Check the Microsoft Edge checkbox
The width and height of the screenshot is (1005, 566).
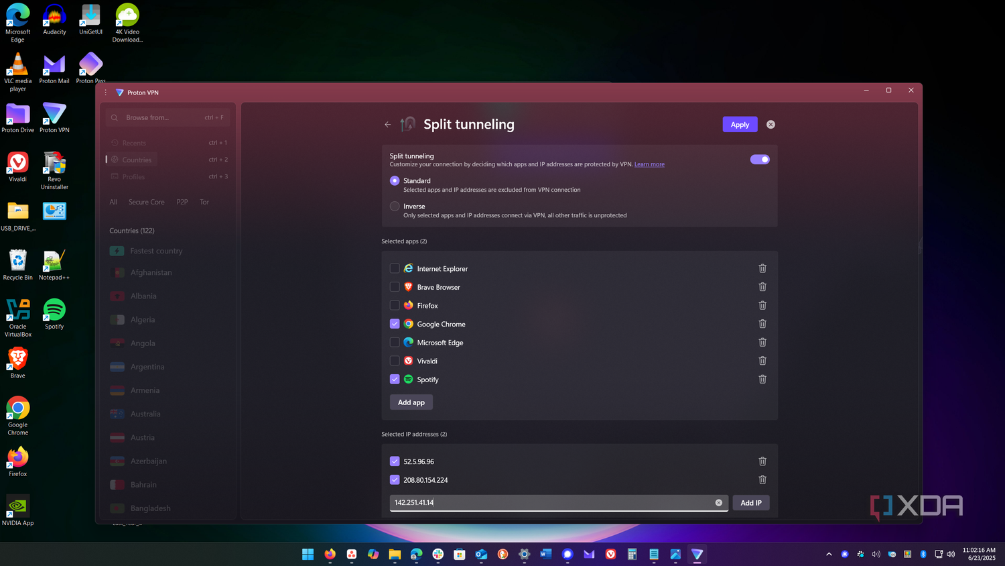(x=395, y=342)
